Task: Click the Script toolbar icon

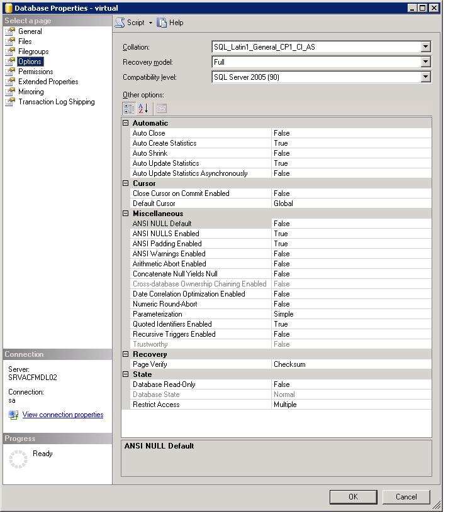Action: pyautogui.click(x=120, y=23)
